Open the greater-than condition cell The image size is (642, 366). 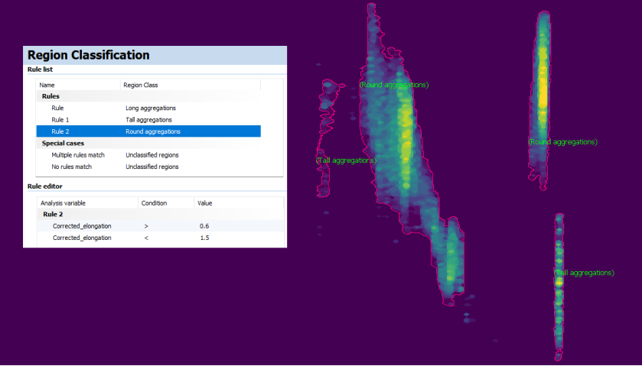click(x=147, y=226)
